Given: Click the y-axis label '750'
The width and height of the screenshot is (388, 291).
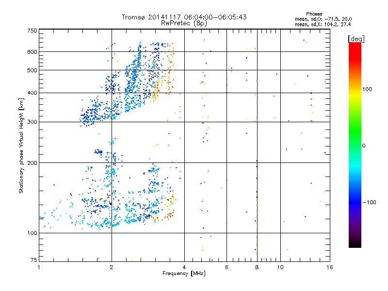Looking at the screenshot, I should (x=32, y=31).
